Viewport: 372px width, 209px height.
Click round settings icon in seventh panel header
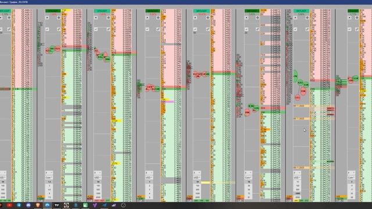pos(307,17)
